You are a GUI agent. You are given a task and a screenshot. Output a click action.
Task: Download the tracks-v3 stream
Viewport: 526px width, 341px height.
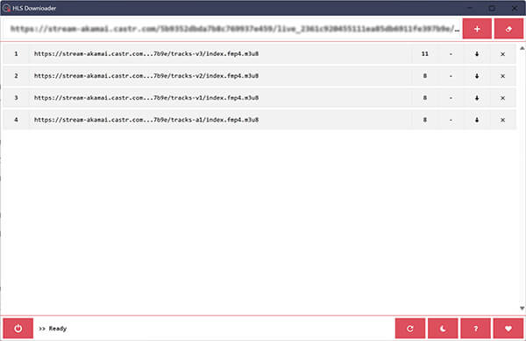coord(477,54)
